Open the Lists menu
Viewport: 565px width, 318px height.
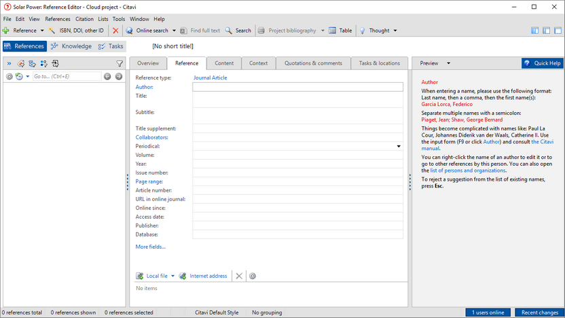(x=103, y=19)
